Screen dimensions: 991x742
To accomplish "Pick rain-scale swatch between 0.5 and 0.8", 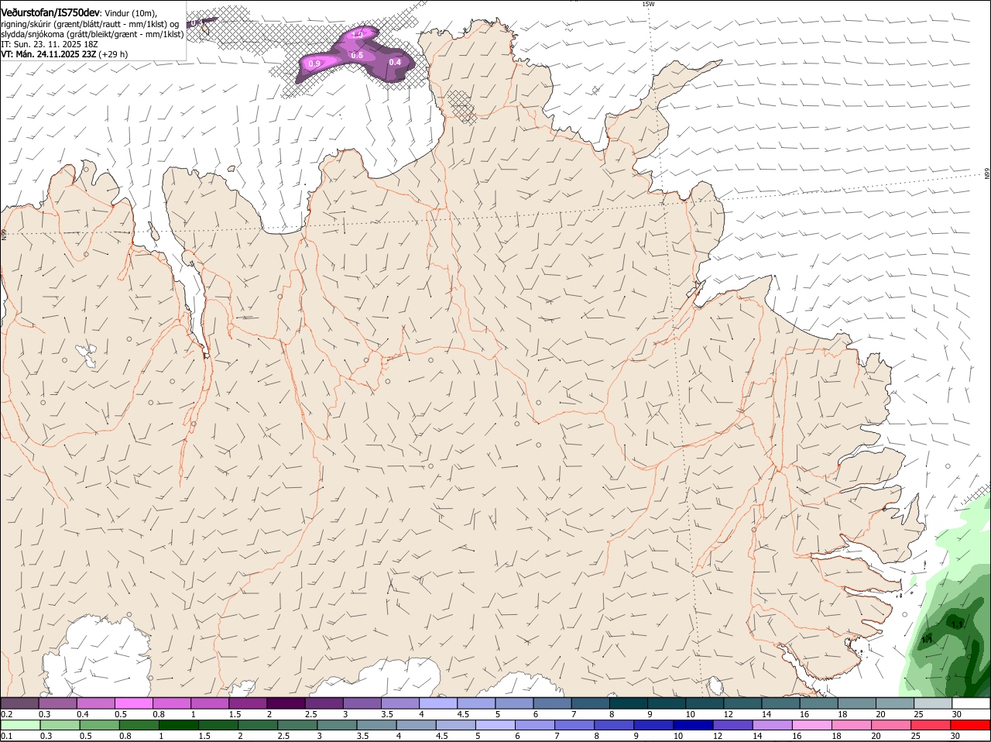I will [99, 725].
